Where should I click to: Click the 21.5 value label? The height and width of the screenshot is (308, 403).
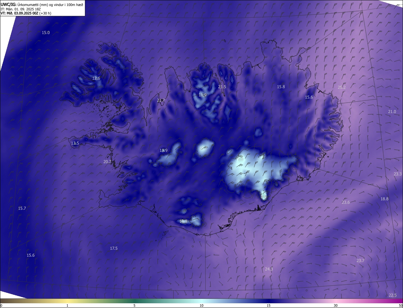tap(222, 87)
